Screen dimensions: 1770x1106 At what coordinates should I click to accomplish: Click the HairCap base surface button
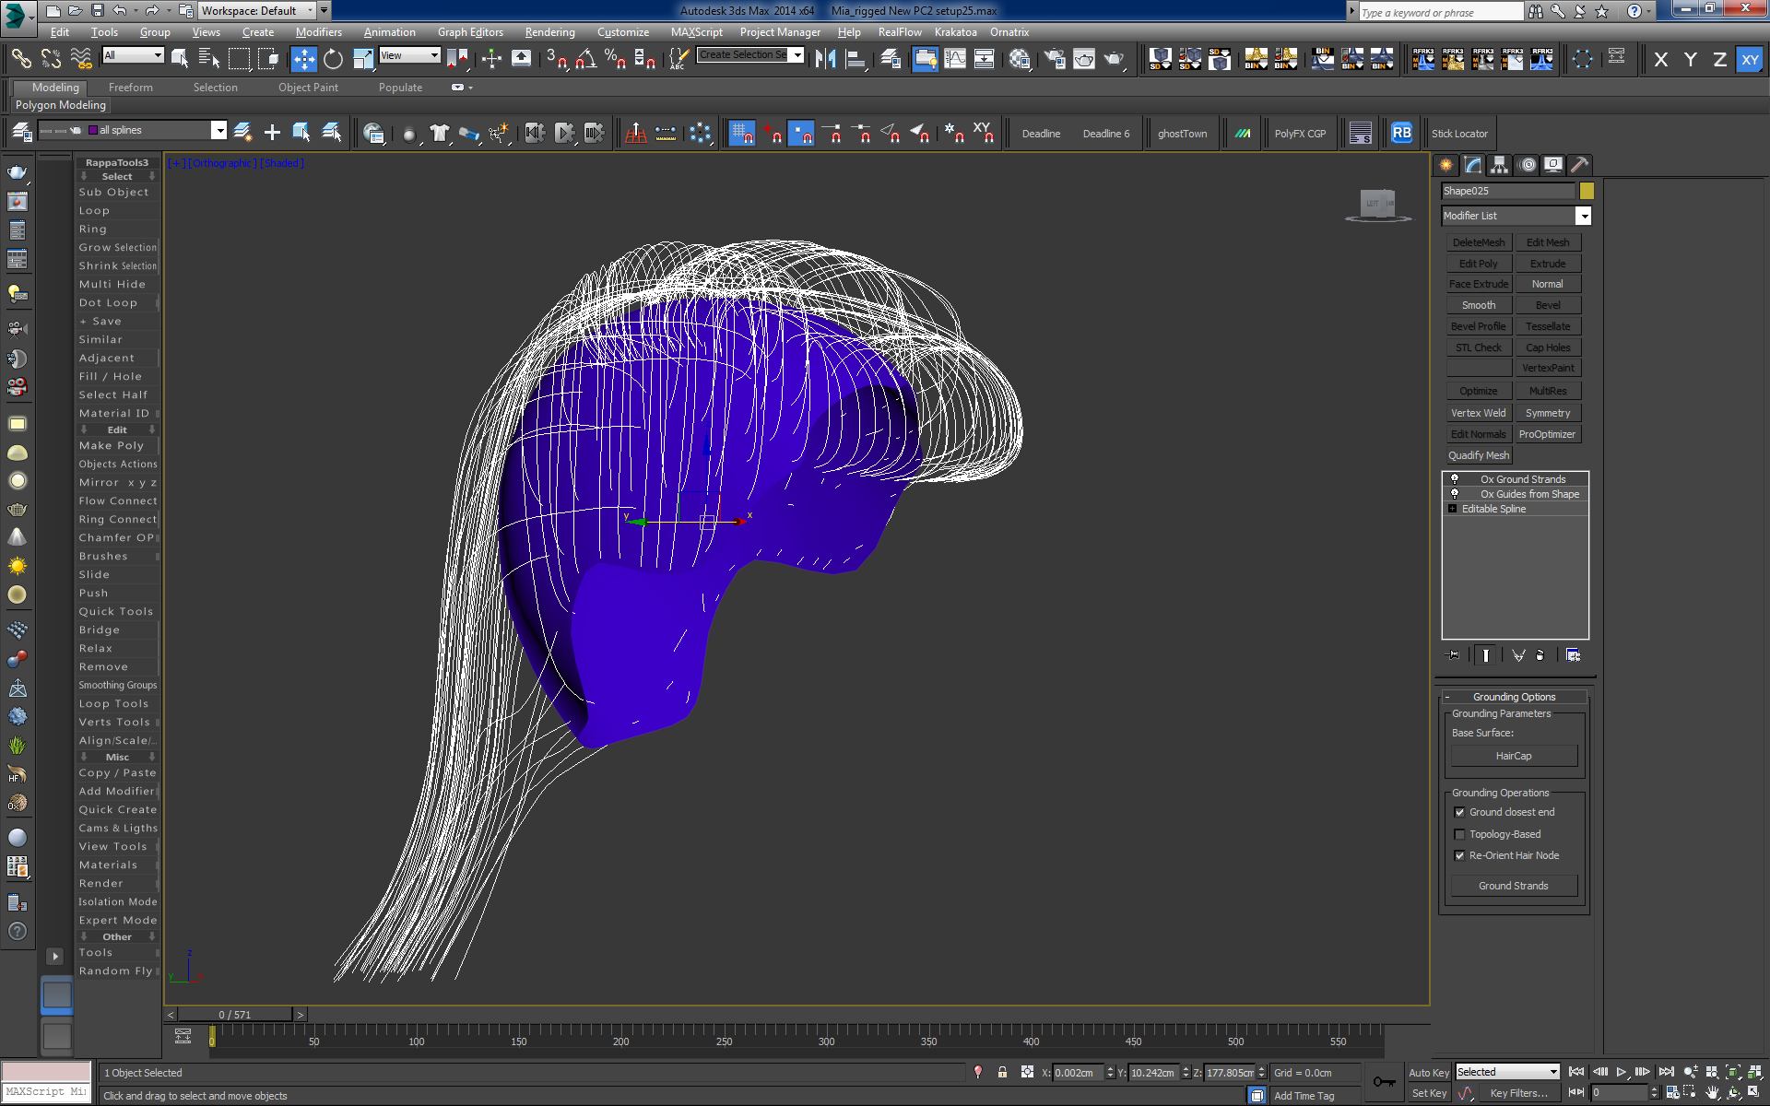click(1513, 756)
